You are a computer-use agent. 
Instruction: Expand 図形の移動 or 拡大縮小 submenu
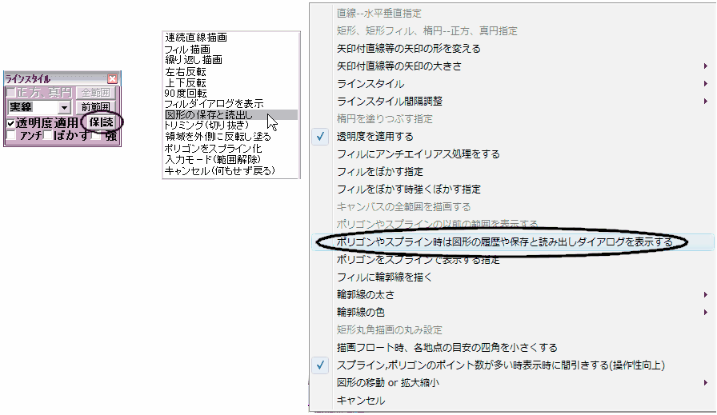[390, 383]
